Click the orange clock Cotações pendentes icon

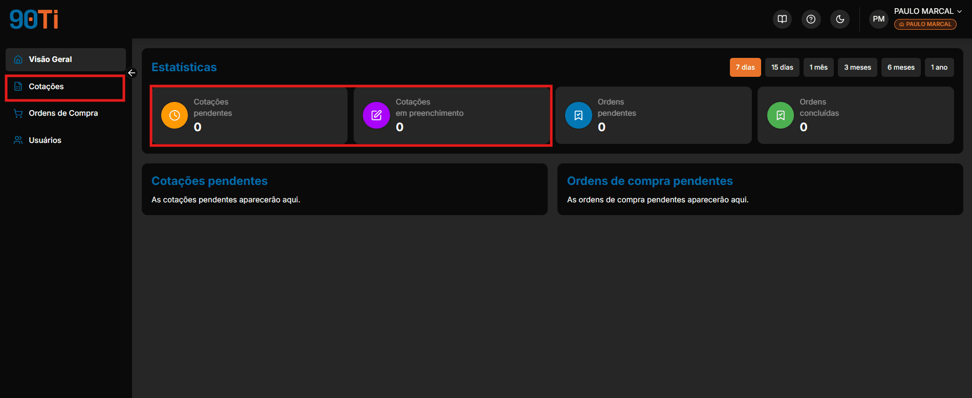click(x=175, y=115)
